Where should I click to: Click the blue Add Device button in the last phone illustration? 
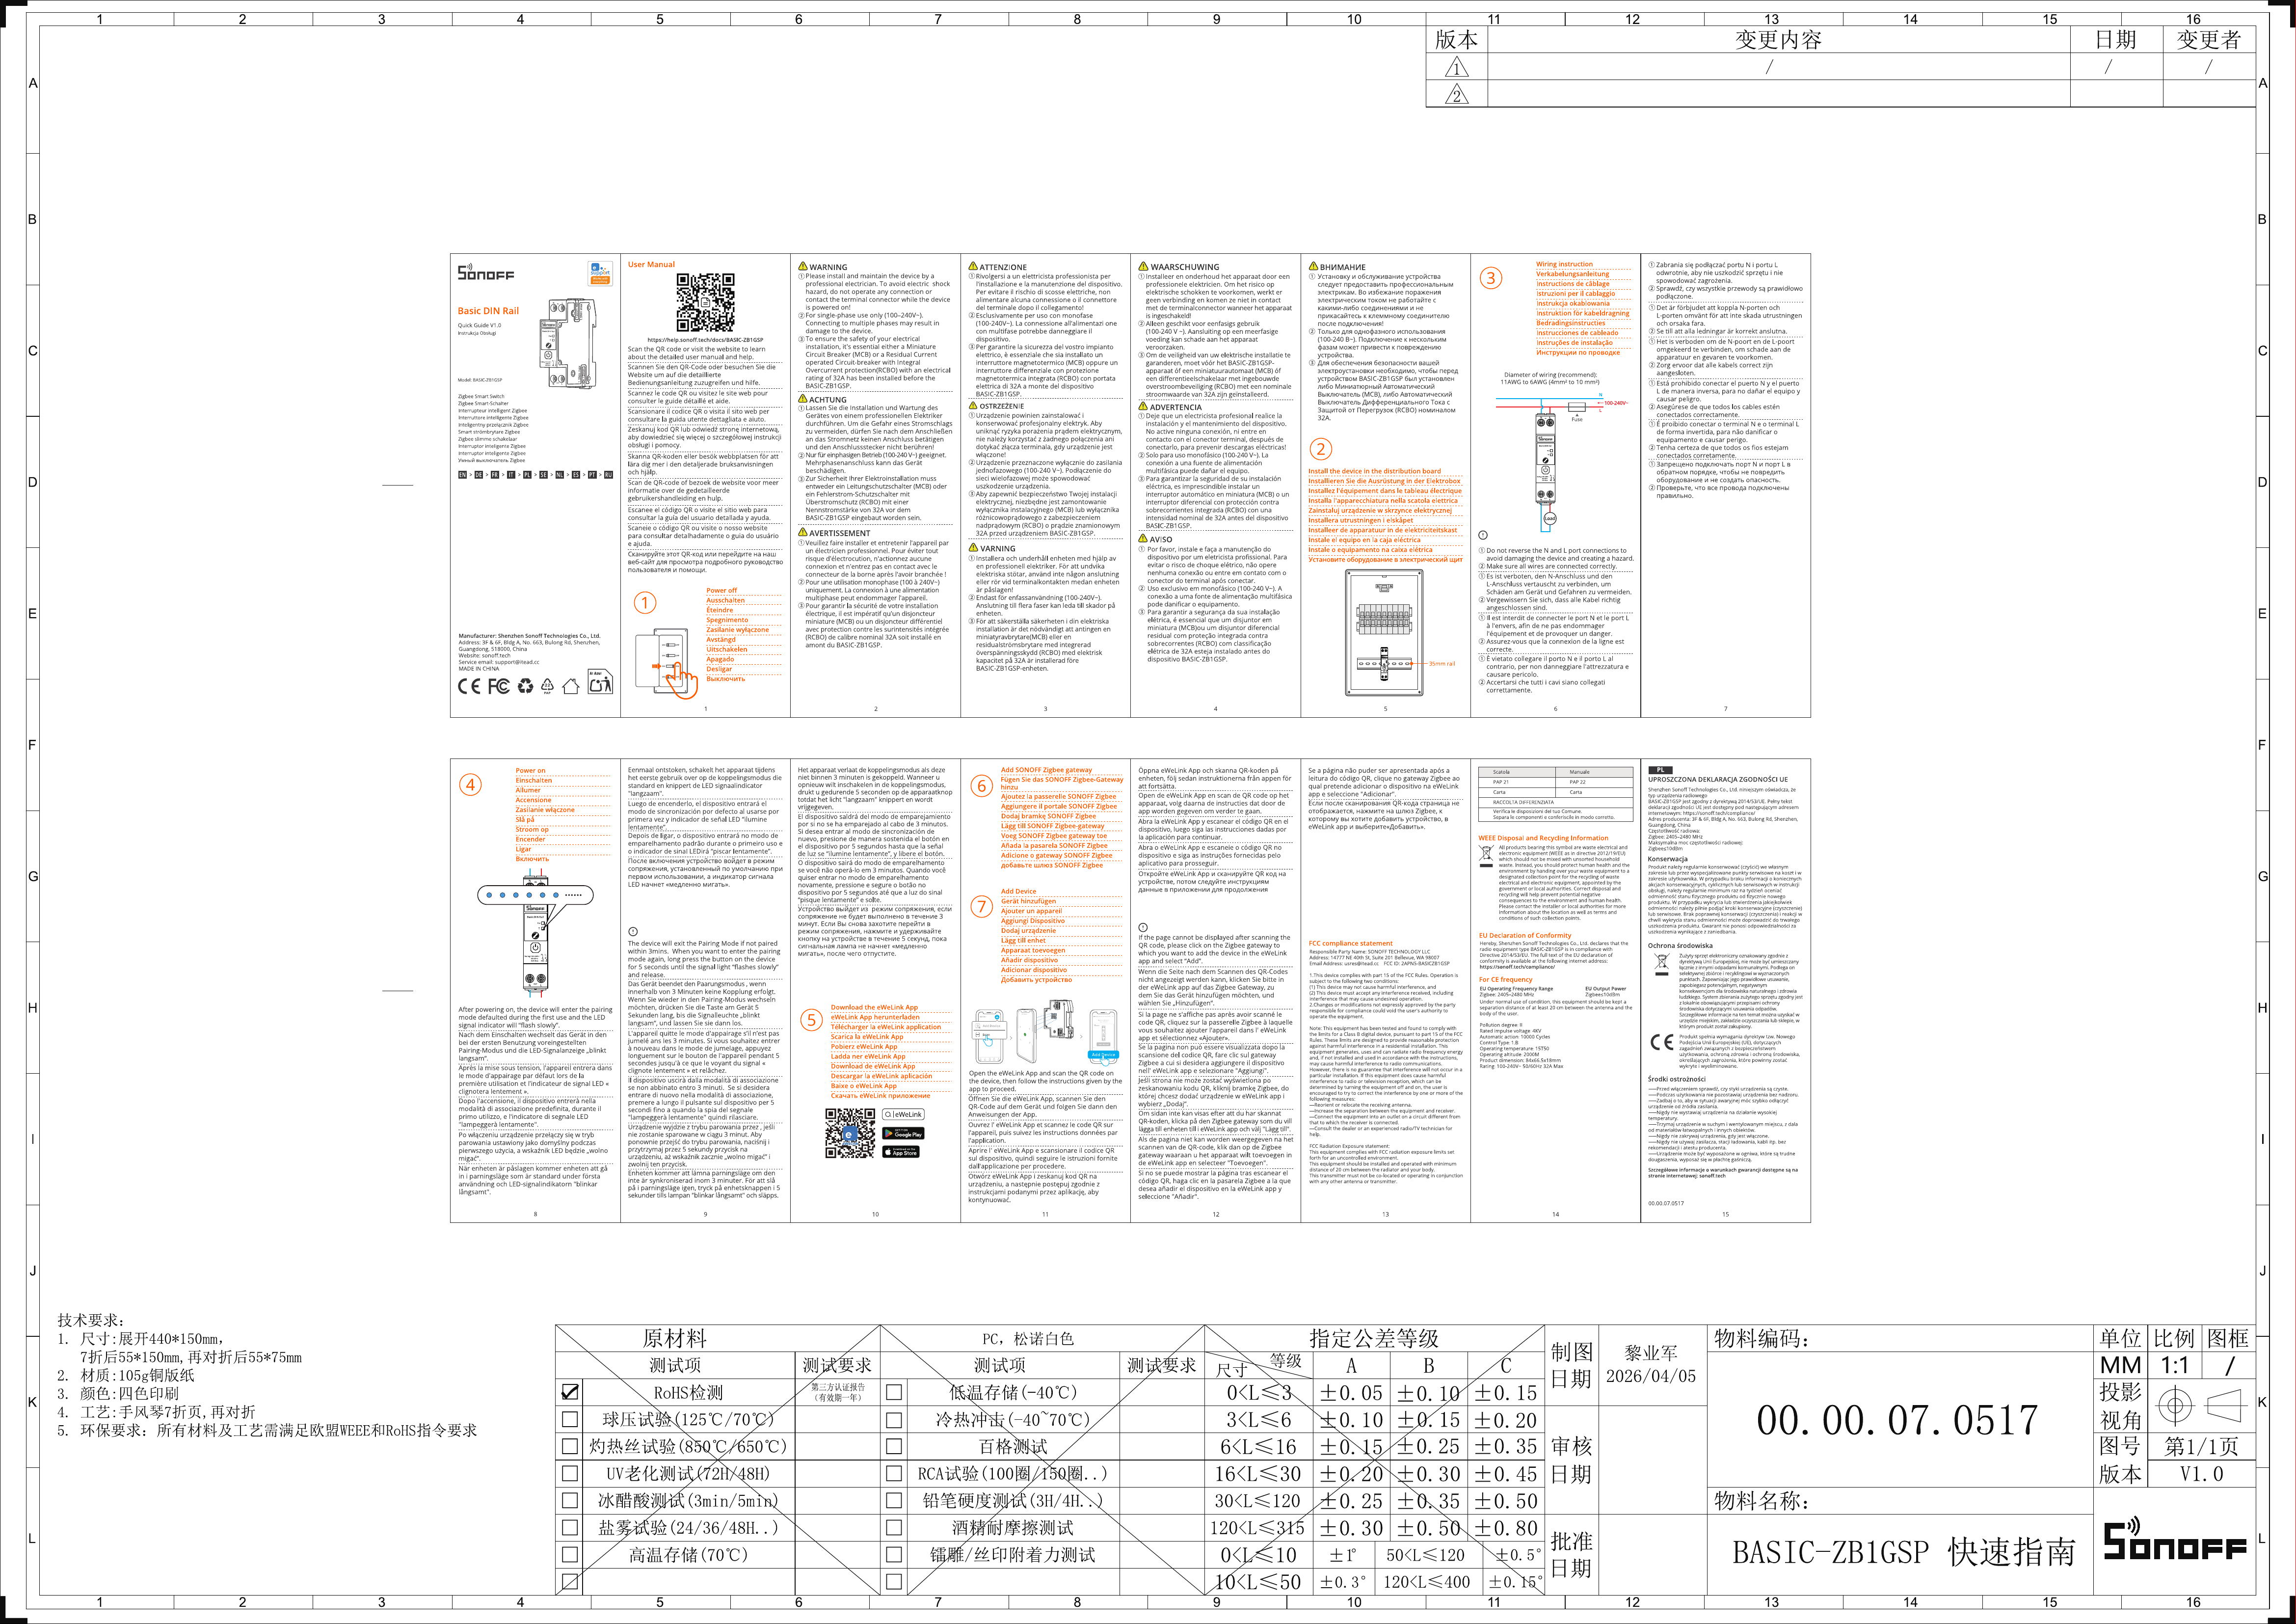click(x=1103, y=1055)
